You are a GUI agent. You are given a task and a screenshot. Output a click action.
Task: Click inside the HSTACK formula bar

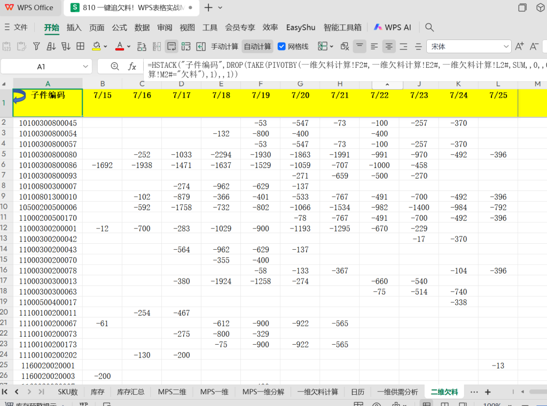[x=346, y=69]
